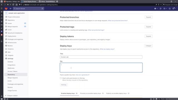The height and width of the screenshot is (100, 178).
Task: Click the Project information icon in sidebar
Action: 6,17
